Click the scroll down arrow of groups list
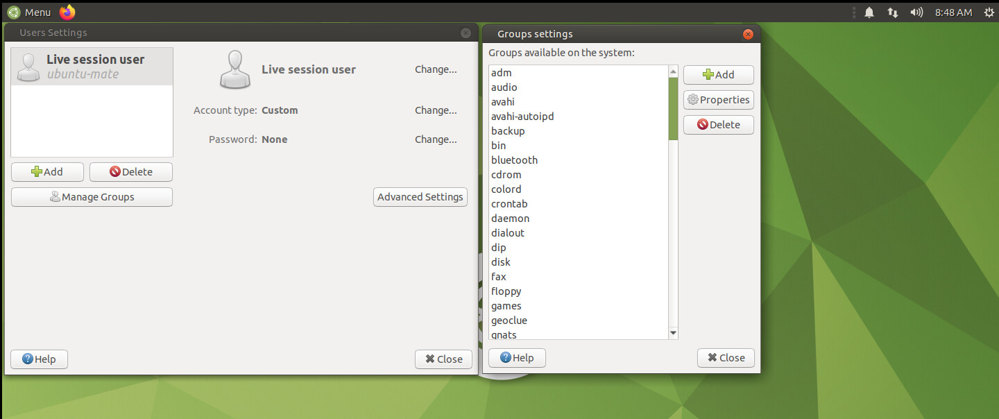The height and width of the screenshot is (419, 999). (673, 333)
